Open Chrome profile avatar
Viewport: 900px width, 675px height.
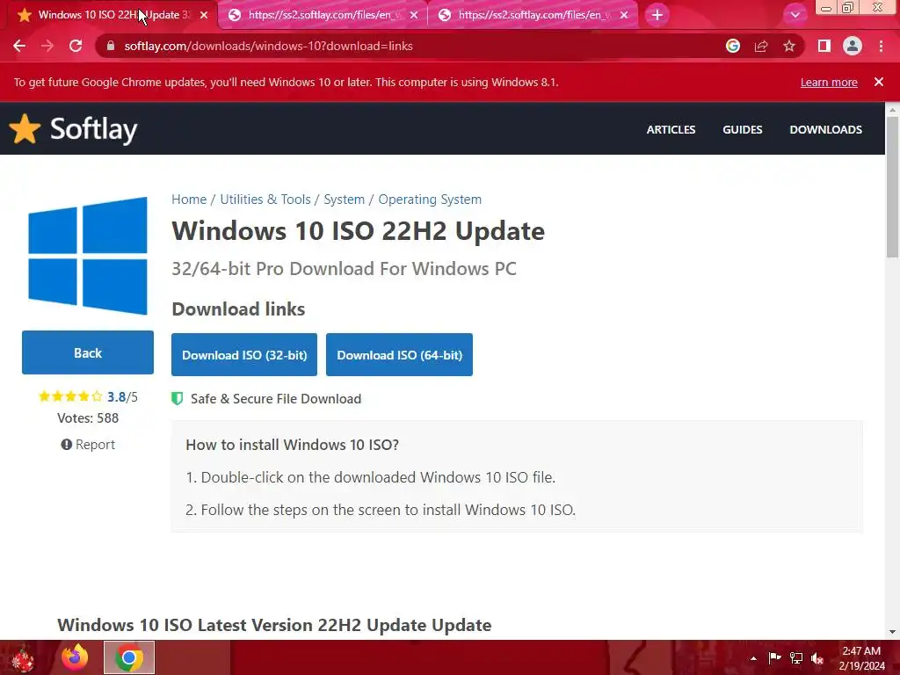pos(853,46)
